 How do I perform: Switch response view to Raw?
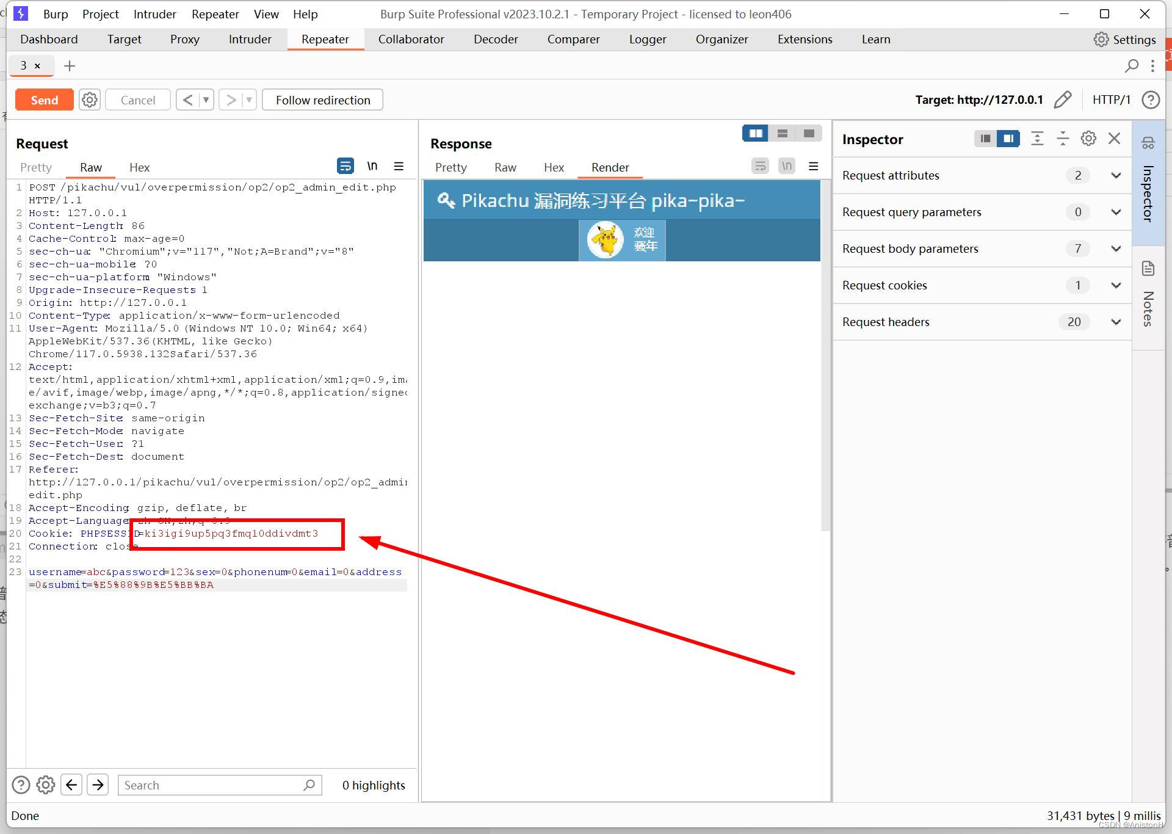[505, 167]
